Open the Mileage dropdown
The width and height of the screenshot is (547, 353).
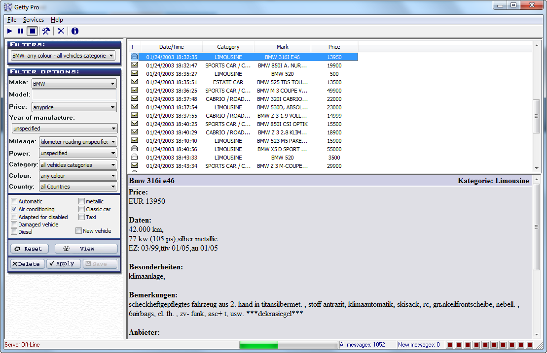click(78, 142)
